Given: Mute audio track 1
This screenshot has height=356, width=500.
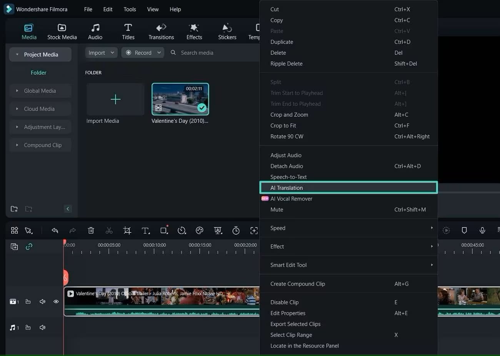Looking at the screenshot, I should (x=42, y=328).
